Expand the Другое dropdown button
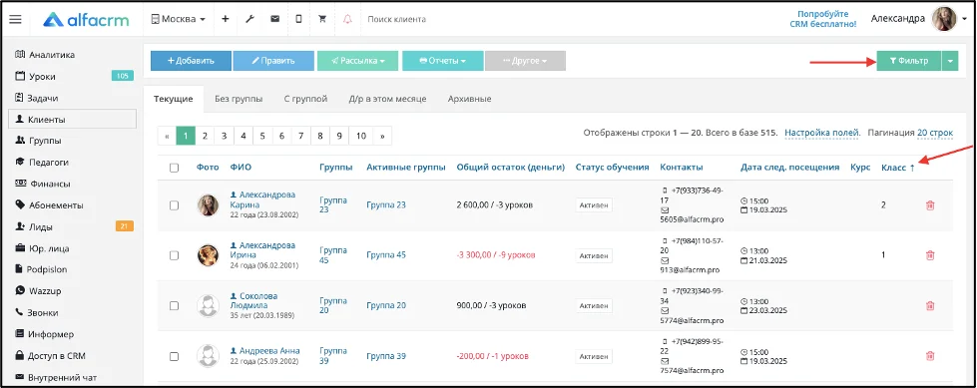Viewport: 977px width, 388px height. point(525,61)
